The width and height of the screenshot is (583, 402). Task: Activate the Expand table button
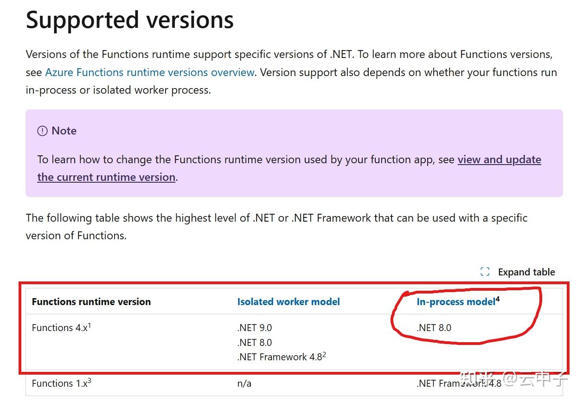click(x=526, y=272)
